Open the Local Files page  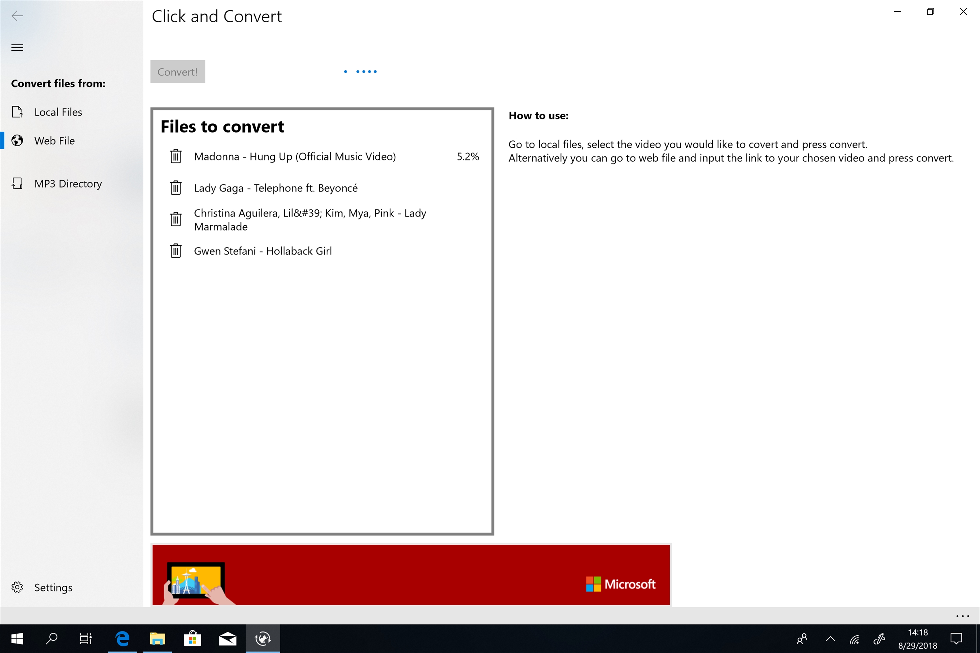[x=58, y=112]
